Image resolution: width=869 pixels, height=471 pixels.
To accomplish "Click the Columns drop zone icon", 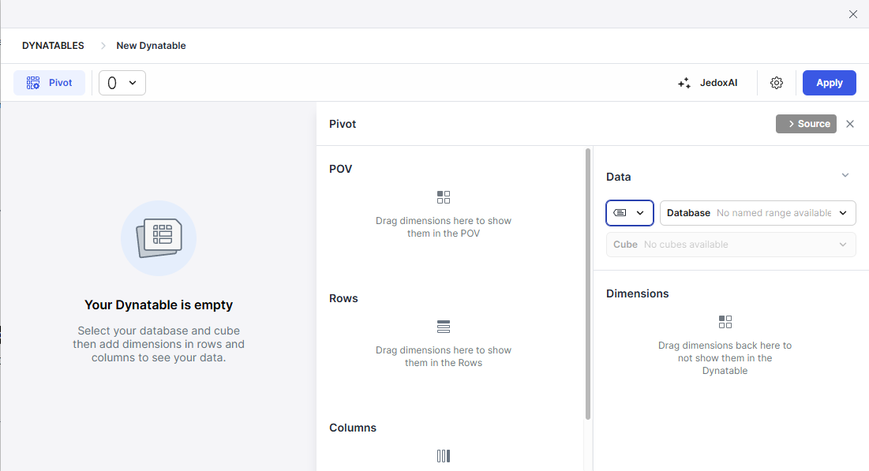I will (444, 455).
